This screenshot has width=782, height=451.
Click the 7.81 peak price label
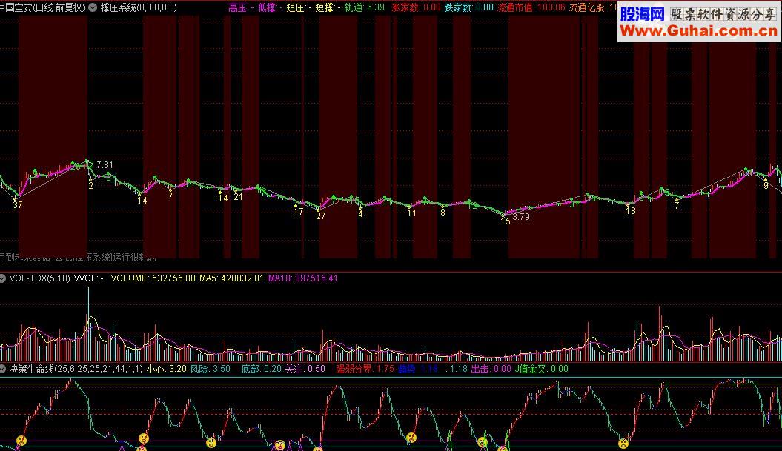pyautogui.click(x=105, y=165)
